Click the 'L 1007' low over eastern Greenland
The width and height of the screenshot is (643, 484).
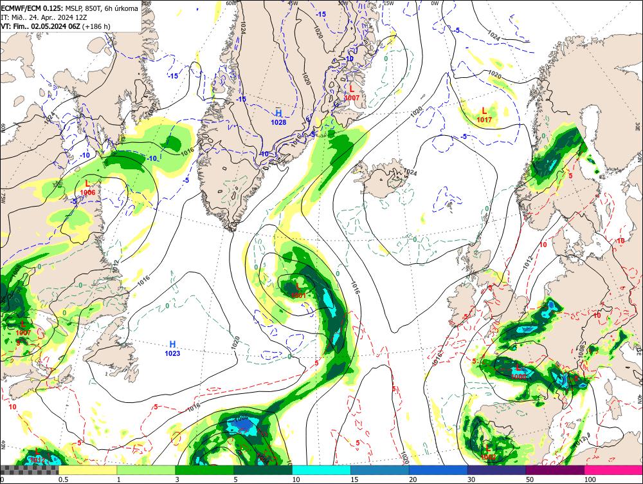[x=352, y=93]
